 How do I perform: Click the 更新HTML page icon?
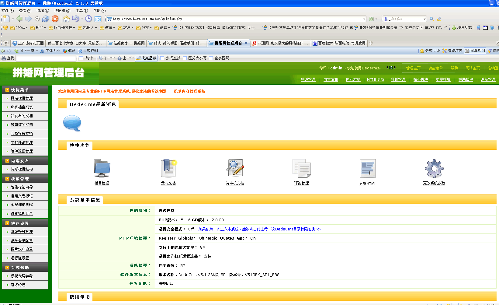368,168
